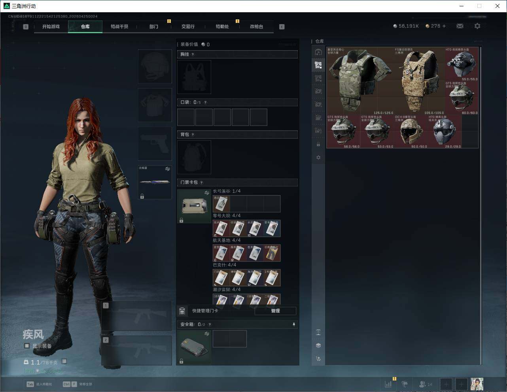
Task: Select the 重型突击背心 armor in warehouse
Action: coord(360,81)
